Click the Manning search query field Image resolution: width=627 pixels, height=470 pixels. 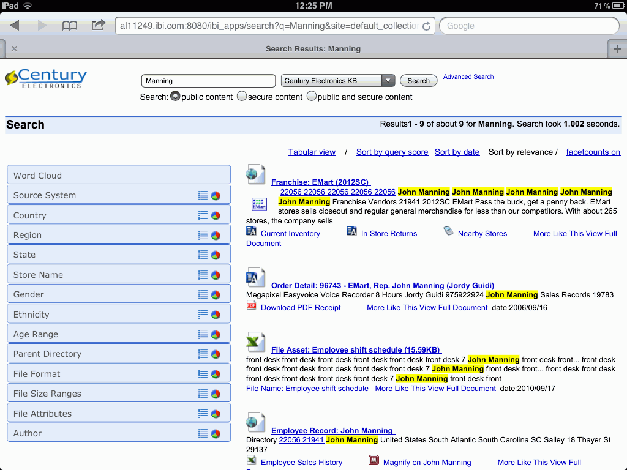coord(208,81)
